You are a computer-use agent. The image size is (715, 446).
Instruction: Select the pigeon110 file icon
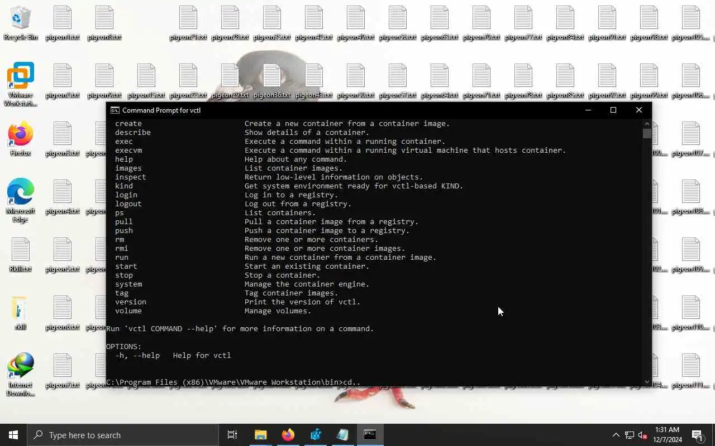coord(691,313)
